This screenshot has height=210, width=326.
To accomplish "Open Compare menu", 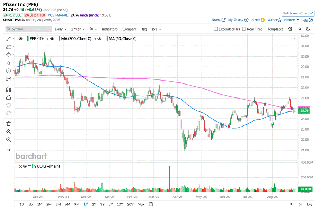I will point(130,29).
